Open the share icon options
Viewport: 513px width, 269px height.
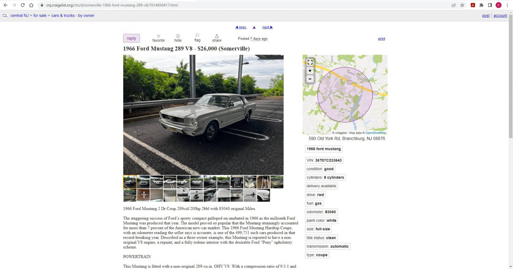pos(217,36)
